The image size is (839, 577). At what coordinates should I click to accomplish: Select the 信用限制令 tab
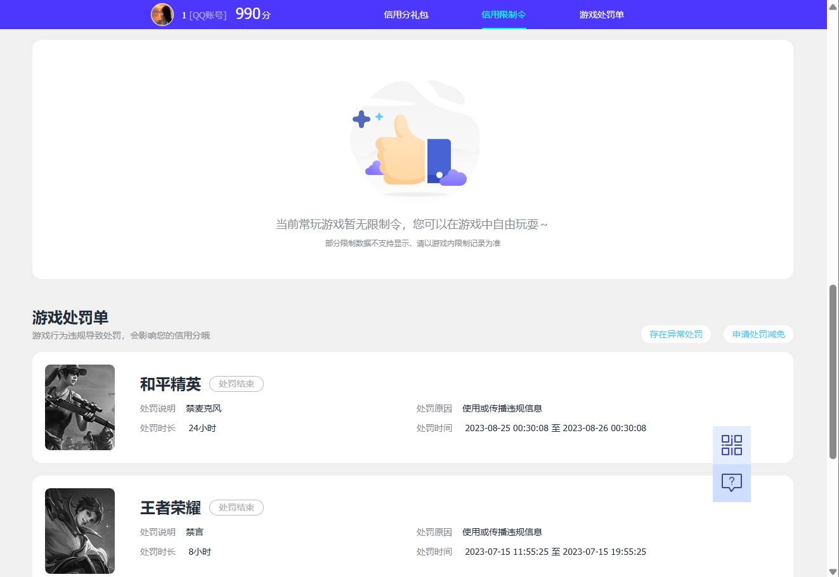504,15
